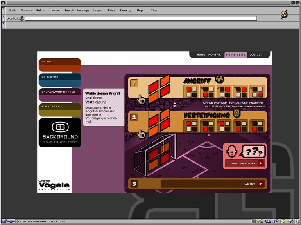Click the bookmark icon next to Location

coord(21,18)
